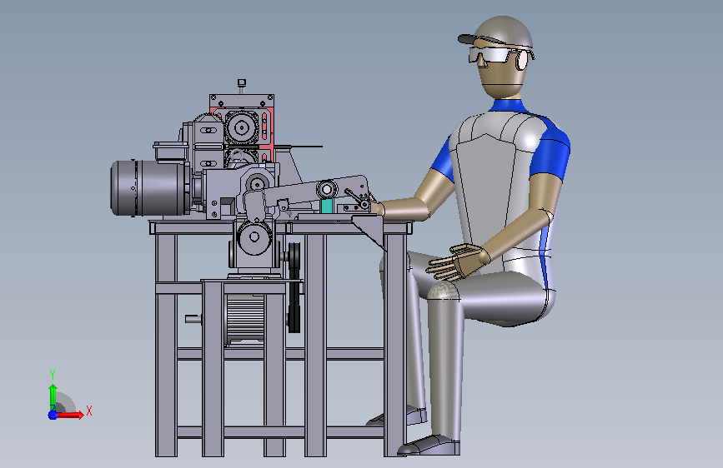Select the large horizontal electric motor on the left
Screen dimensions: 723x468
[150, 187]
